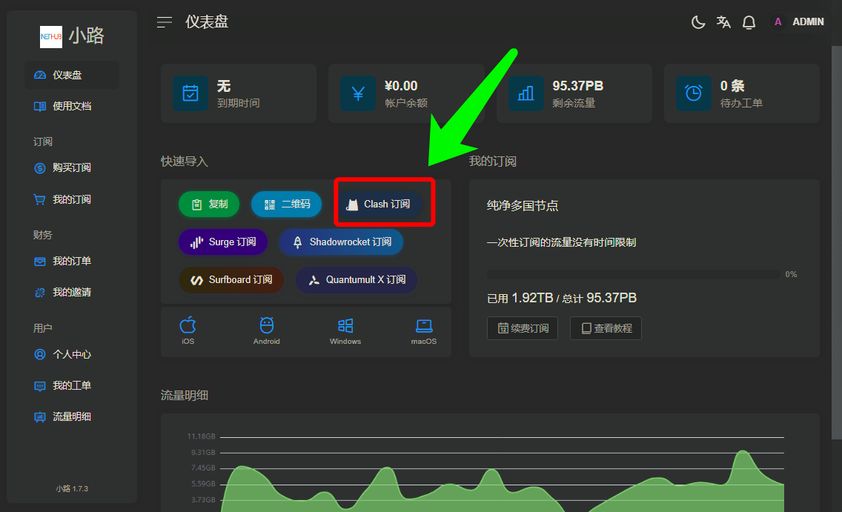Select the Android client download icon
Viewport: 842px width, 512px height.
coord(267,330)
